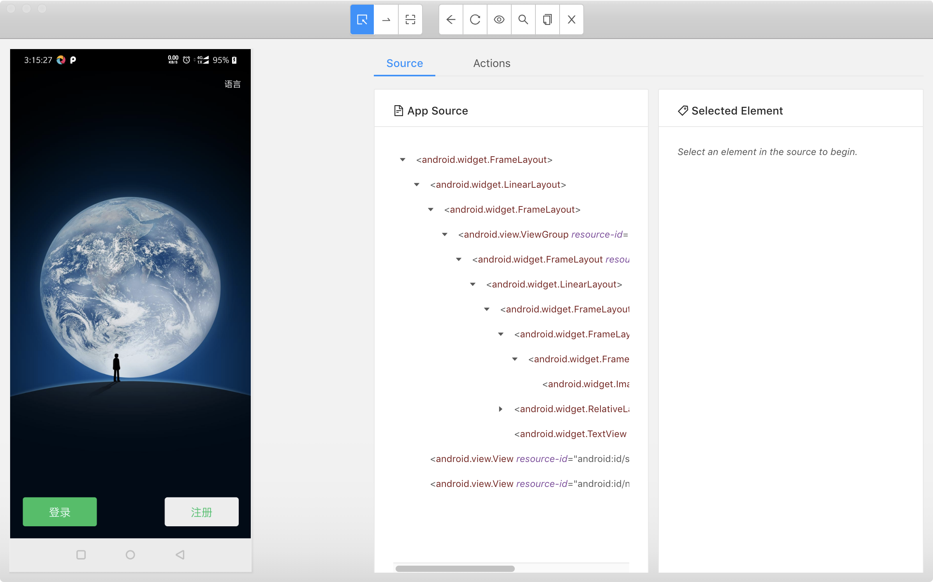Quit session with the X icon
Screen dimensions: 933x582
tap(572, 19)
